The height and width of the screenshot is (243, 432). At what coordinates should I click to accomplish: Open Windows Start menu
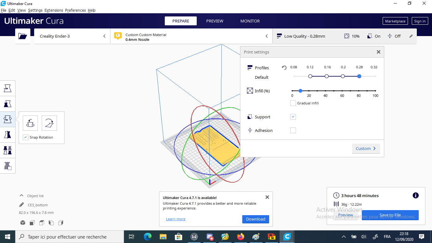tap(8, 237)
